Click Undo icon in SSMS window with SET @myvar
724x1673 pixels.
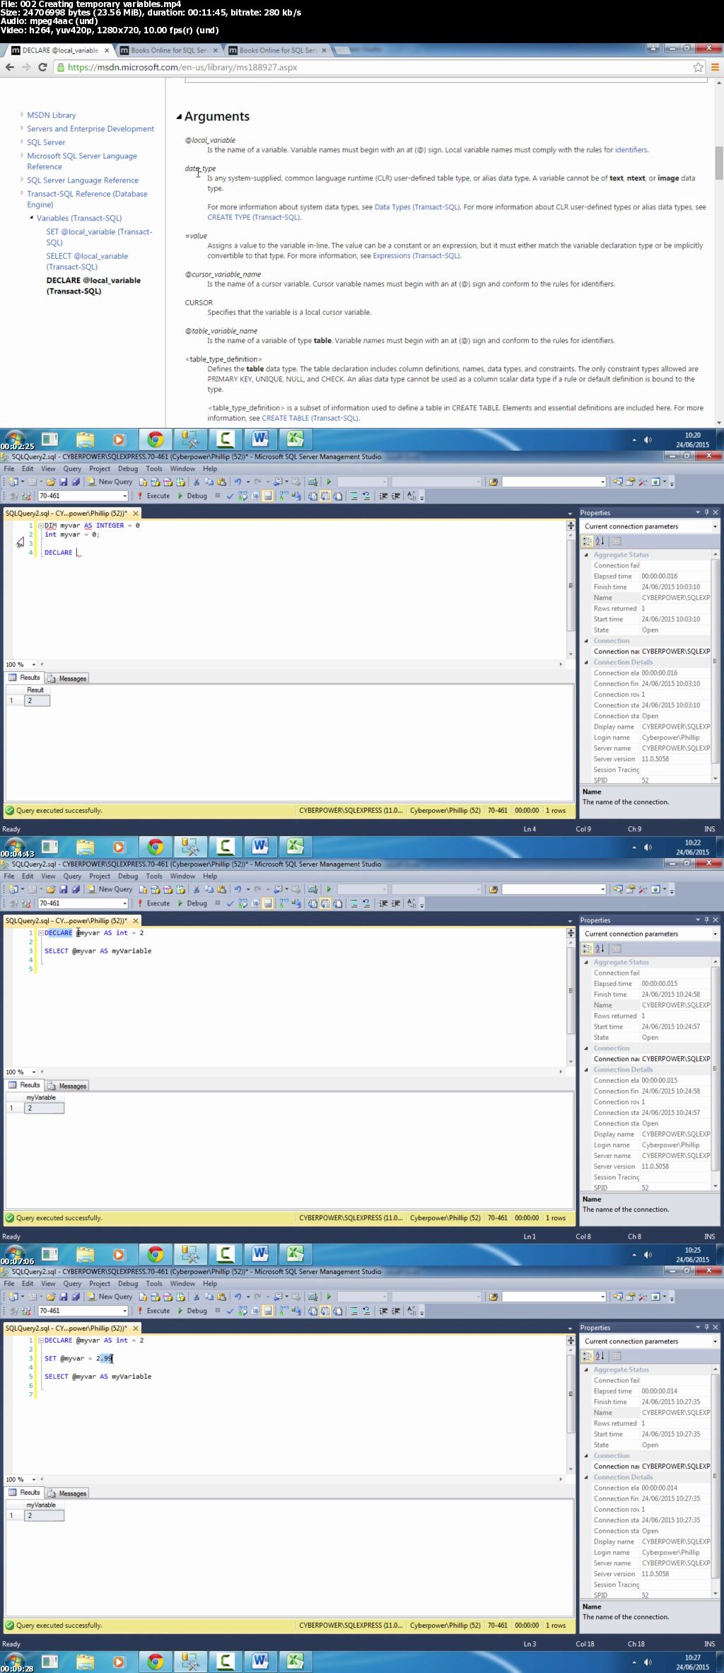238,1297
